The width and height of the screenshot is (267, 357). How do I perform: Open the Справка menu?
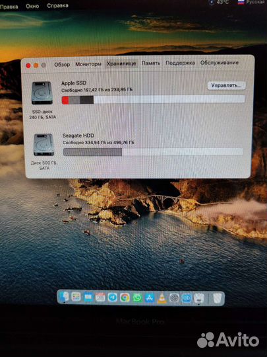tap(57, 5)
